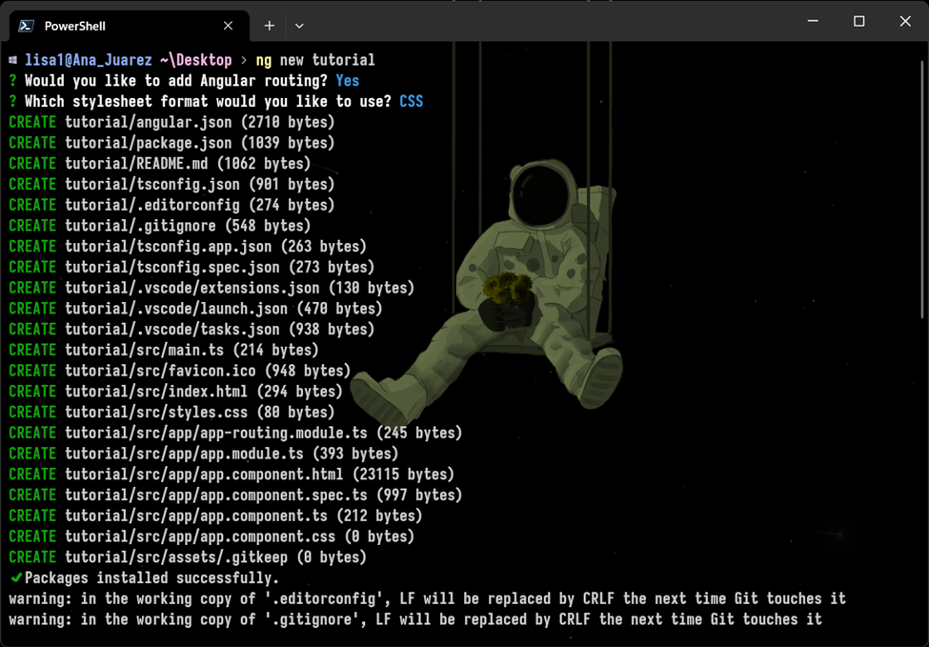Click the 'tutorial/src/favicon.ico (948 bytes)' line

[180, 371]
